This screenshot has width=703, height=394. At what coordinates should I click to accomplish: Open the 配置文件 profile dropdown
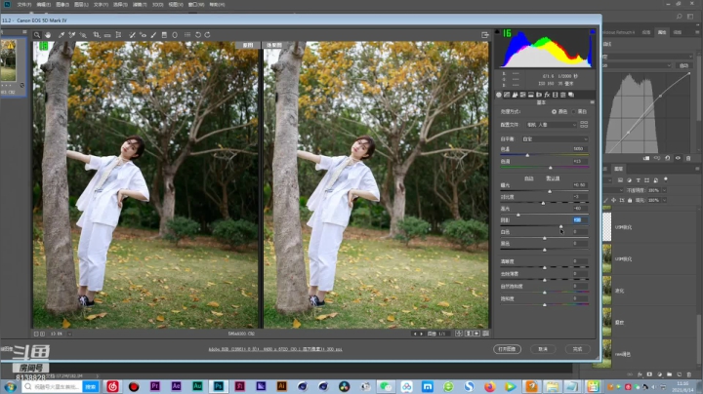coord(552,125)
